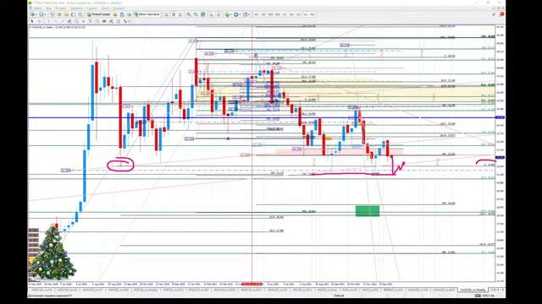Select the MN timeframe button

tap(312, 14)
